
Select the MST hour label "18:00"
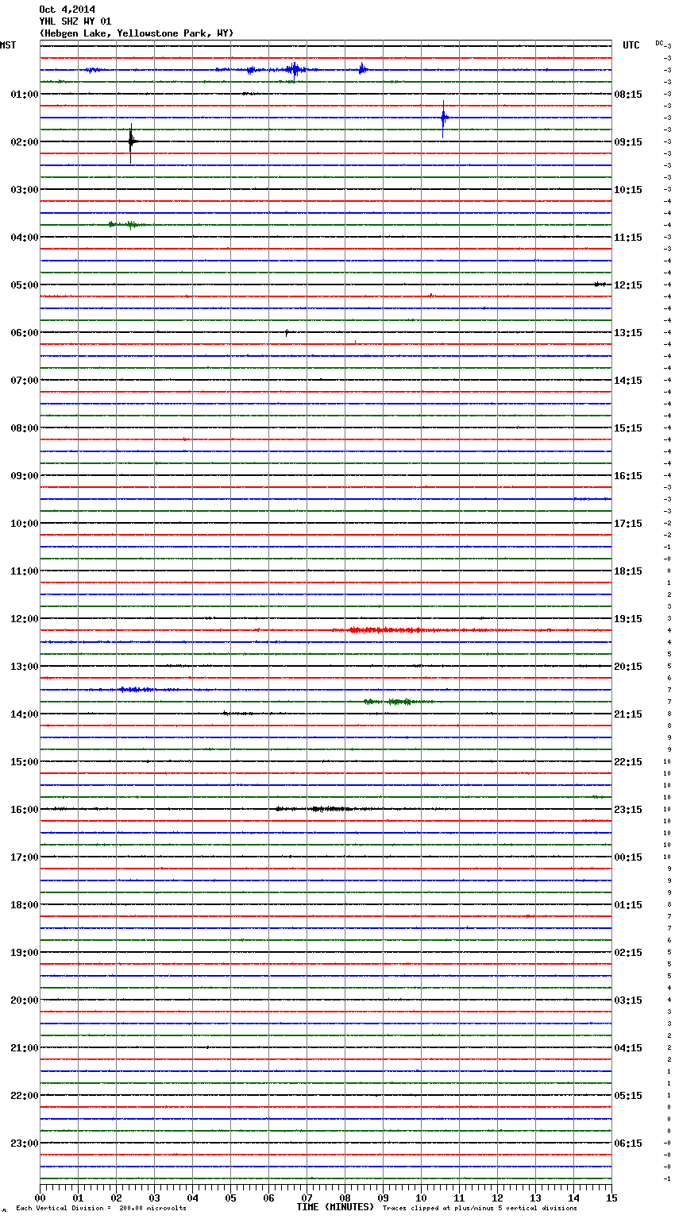25,905
